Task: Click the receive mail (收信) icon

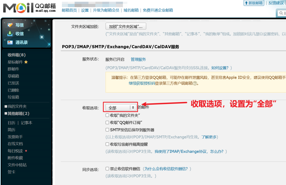Action: [10, 34]
